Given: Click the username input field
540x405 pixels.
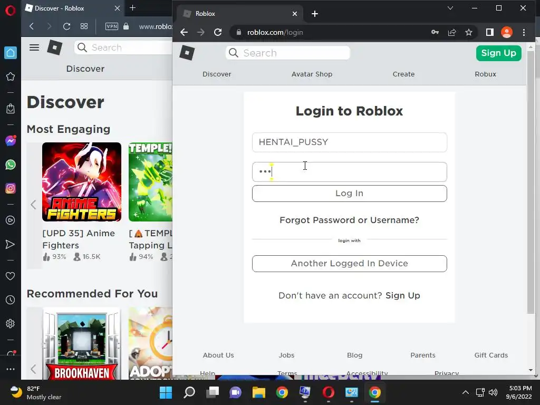Looking at the screenshot, I should click(x=349, y=142).
